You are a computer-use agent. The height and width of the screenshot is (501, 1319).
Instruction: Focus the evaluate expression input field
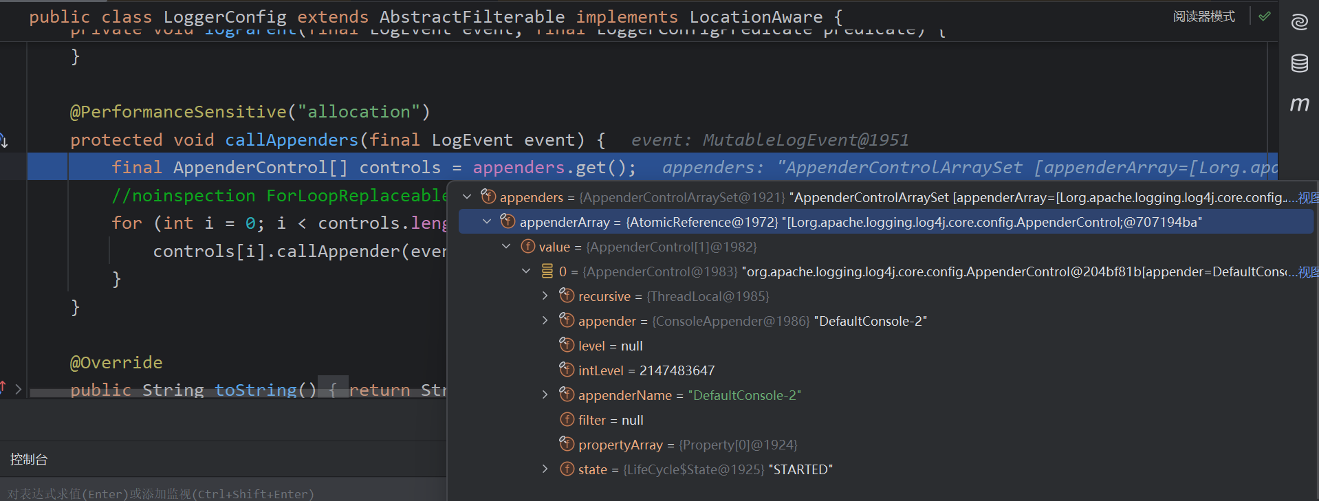coord(223,493)
